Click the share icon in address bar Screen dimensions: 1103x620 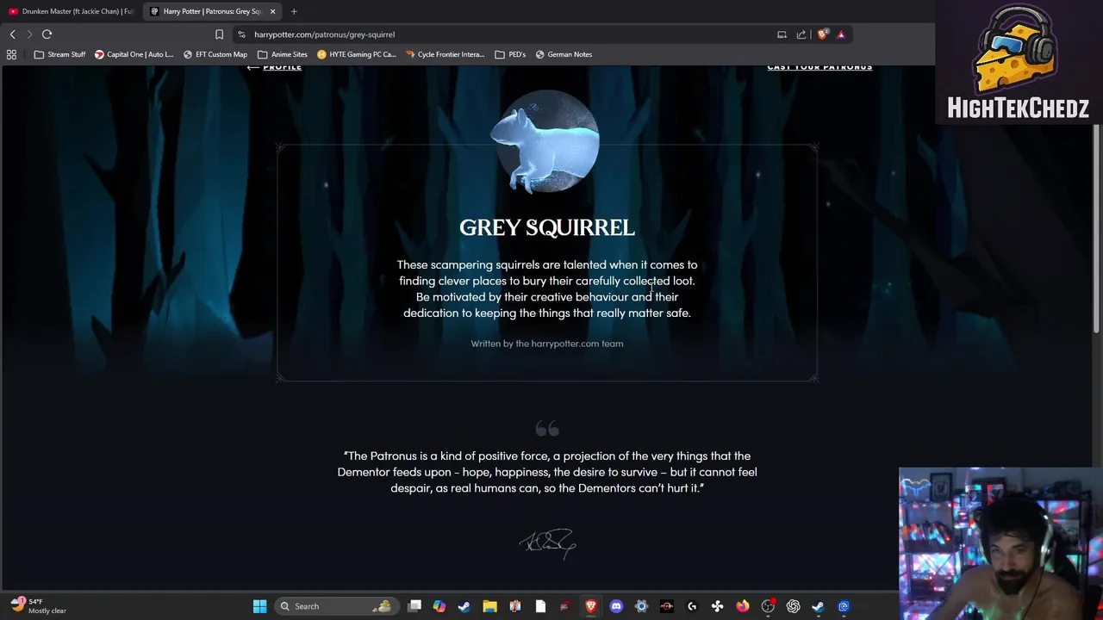coord(801,34)
